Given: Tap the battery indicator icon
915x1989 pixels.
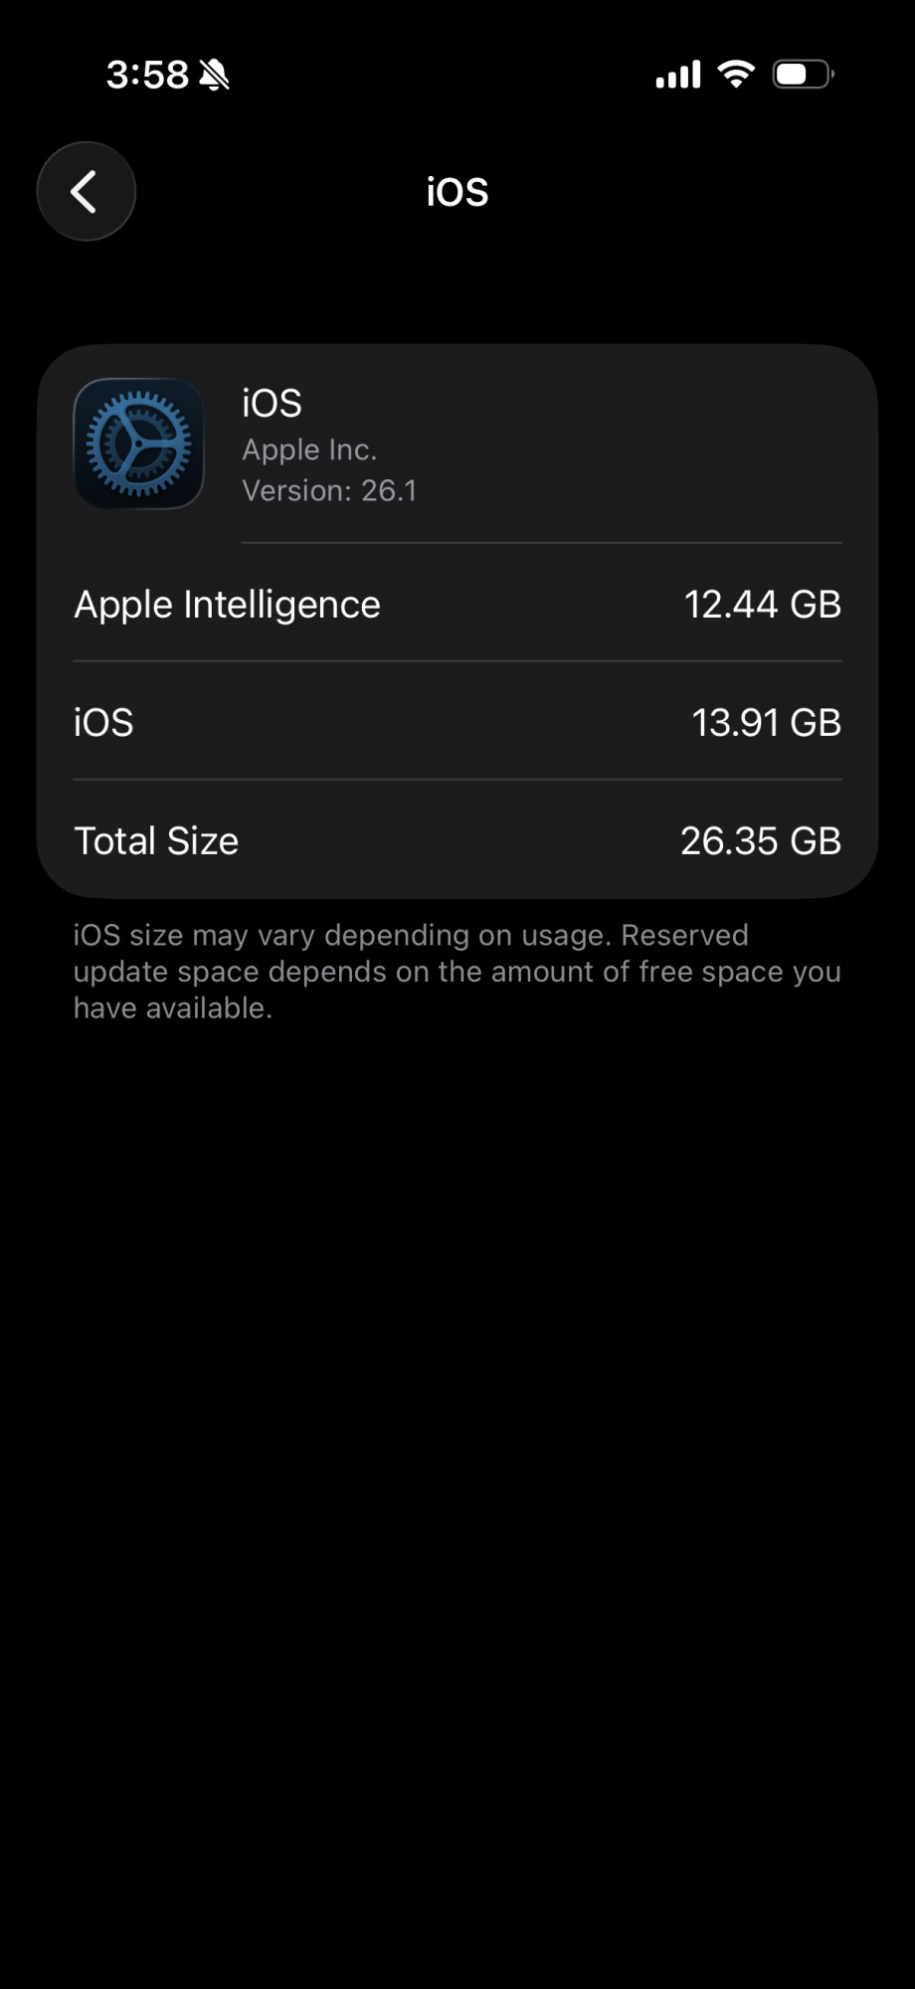Looking at the screenshot, I should 802,75.
